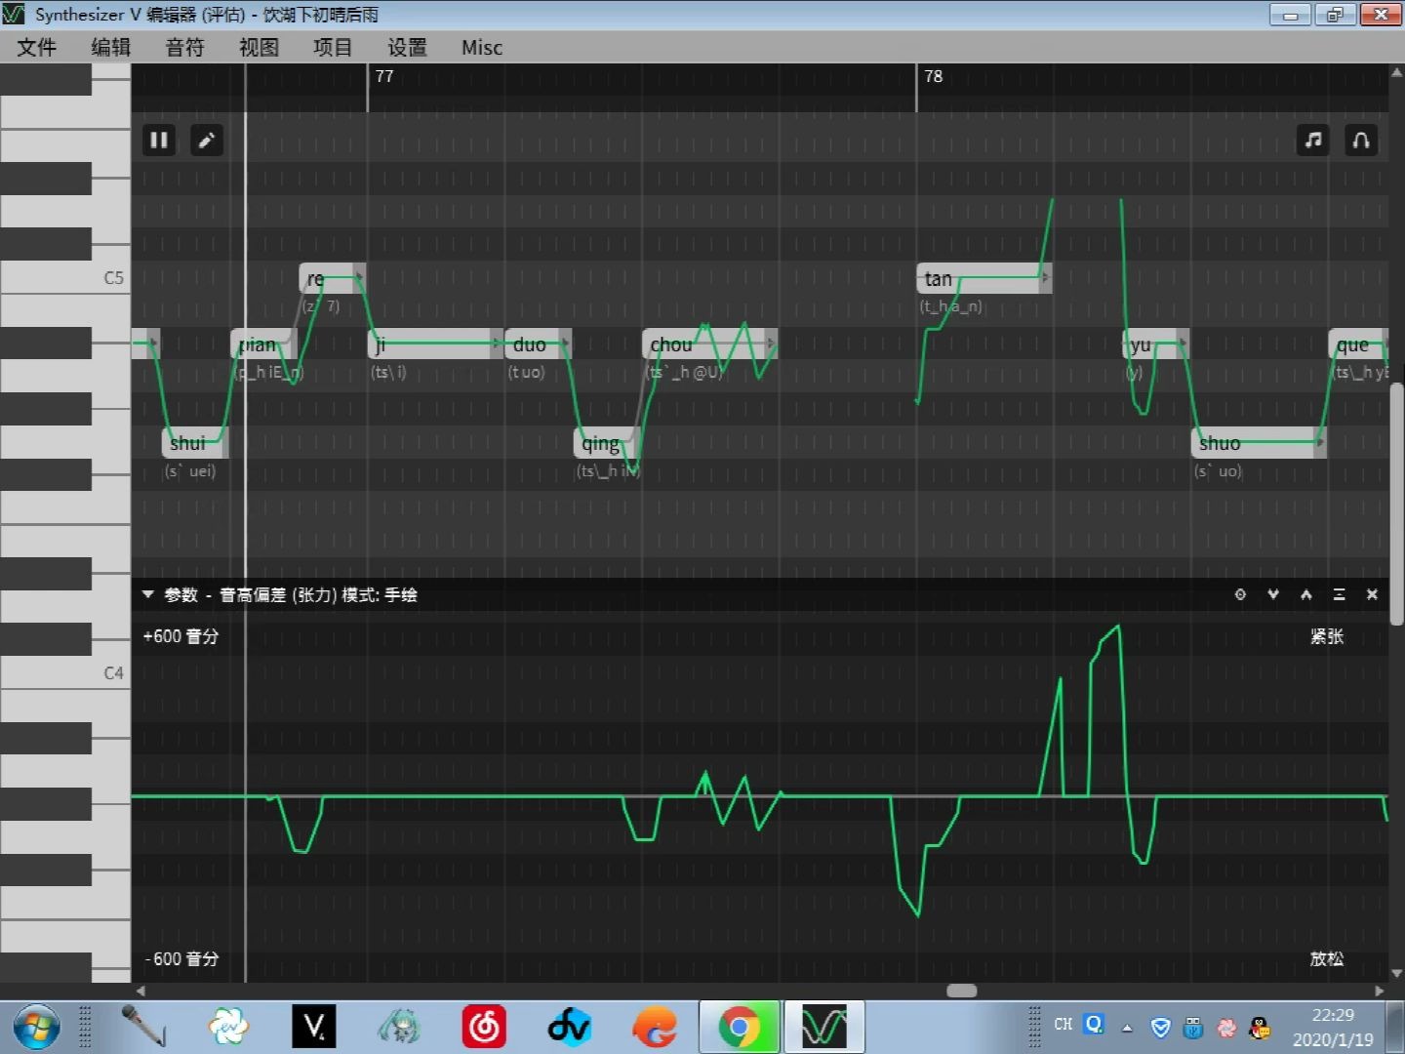Select the note labeled duo

point(538,345)
